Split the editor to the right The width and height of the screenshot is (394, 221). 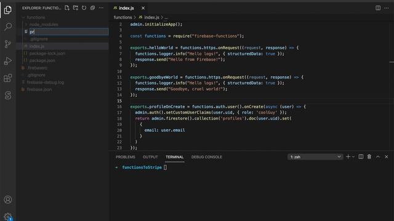378,8
